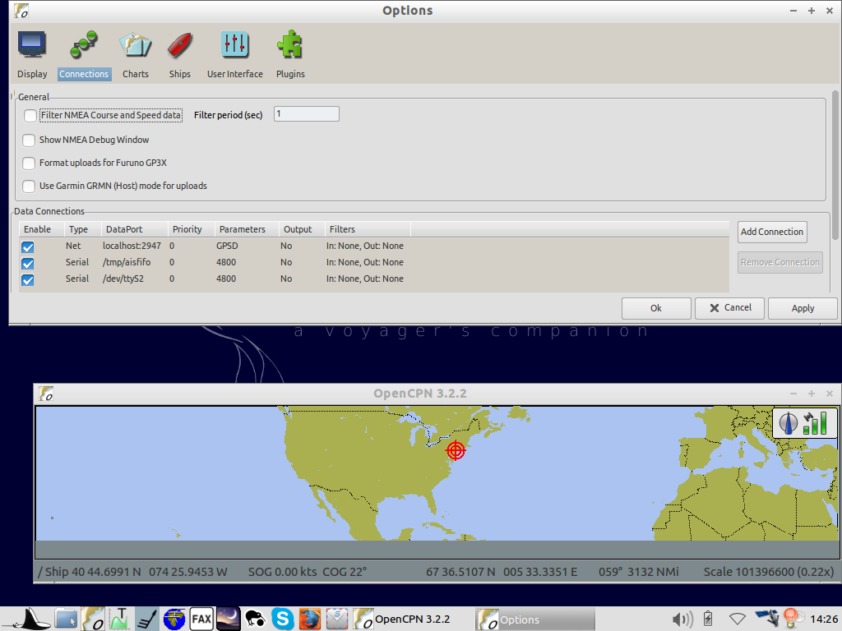The height and width of the screenshot is (631, 842).
Task: Launch Firefox from the taskbar
Action: click(309, 619)
